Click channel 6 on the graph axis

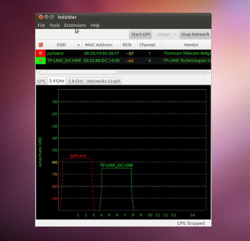click(x=117, y=215)
